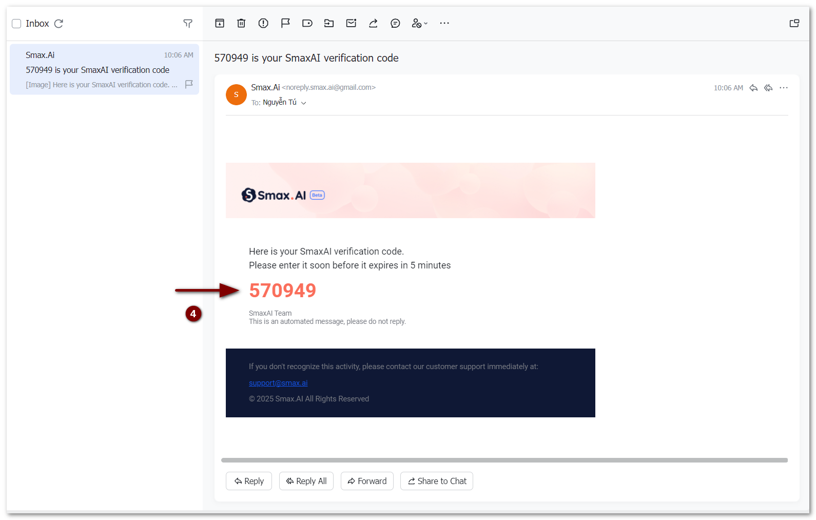
Task: Mark the message as unread
Action: pos(351,23)
